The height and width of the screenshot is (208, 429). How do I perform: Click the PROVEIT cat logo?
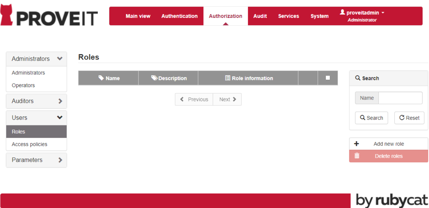point(7,15)
